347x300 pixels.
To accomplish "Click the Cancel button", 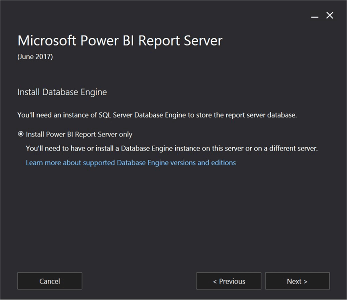I will (50, 281).
